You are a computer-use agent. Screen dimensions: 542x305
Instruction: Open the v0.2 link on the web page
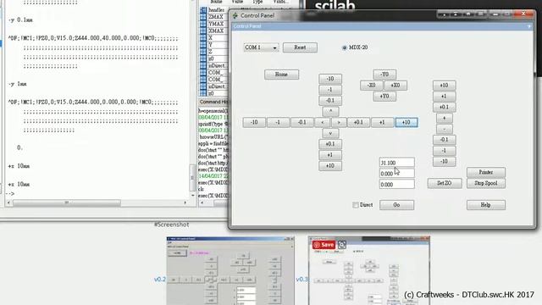(160, 279)
